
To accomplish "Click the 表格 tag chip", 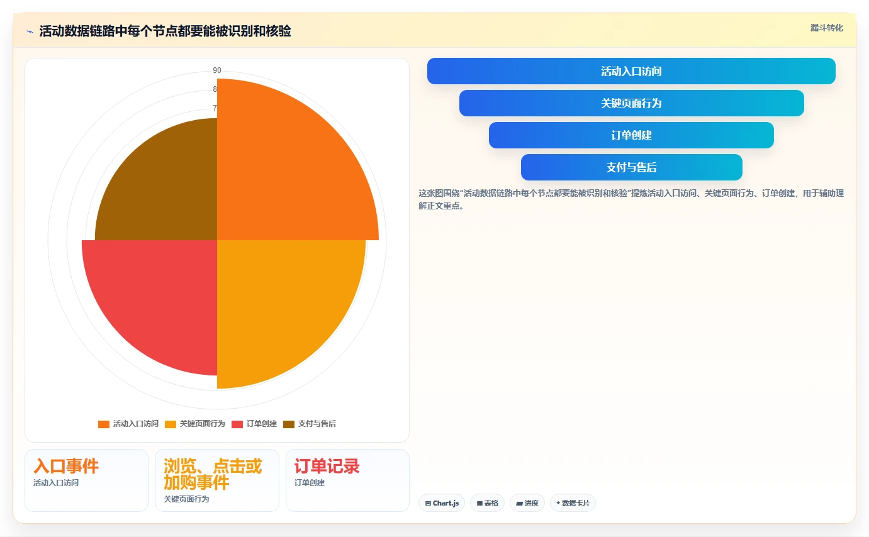I will pyautogui.click(x=487, y=503).
